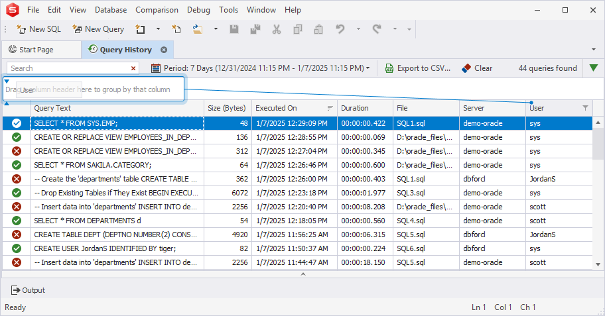Open the File menu
605x316 pixels.
click(33, 10)
